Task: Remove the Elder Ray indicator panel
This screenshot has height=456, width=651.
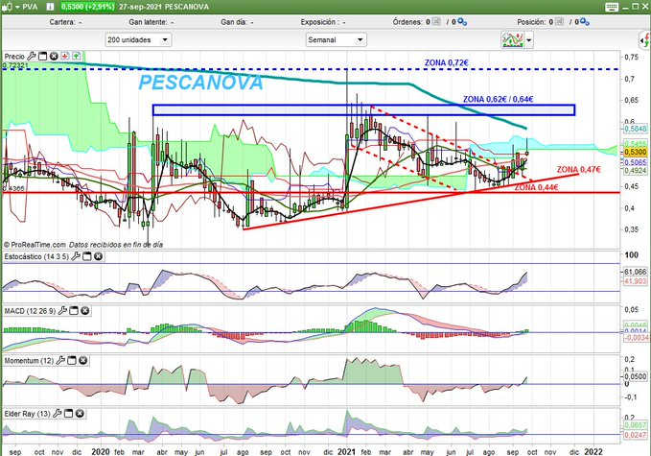Action: [x=80, y=414]
